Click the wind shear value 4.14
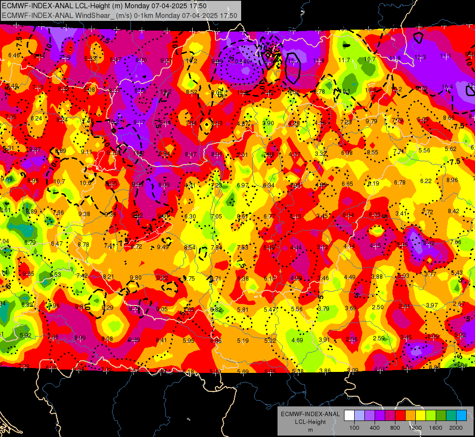The width and height of the screenshot is (475, 437). point(349,246)
